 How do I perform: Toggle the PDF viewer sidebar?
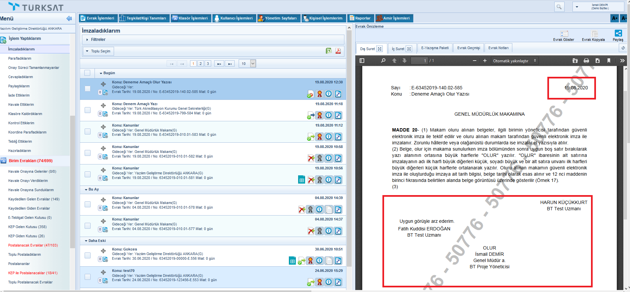[x=362, y=61]
